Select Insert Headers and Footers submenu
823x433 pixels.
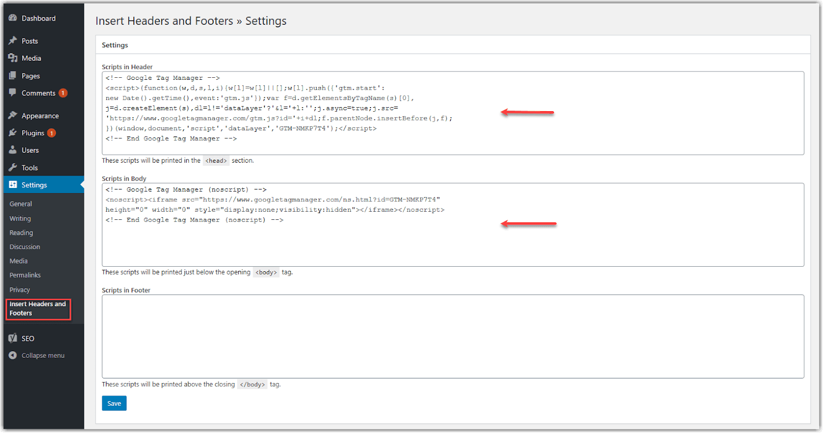tap(38, 308)
